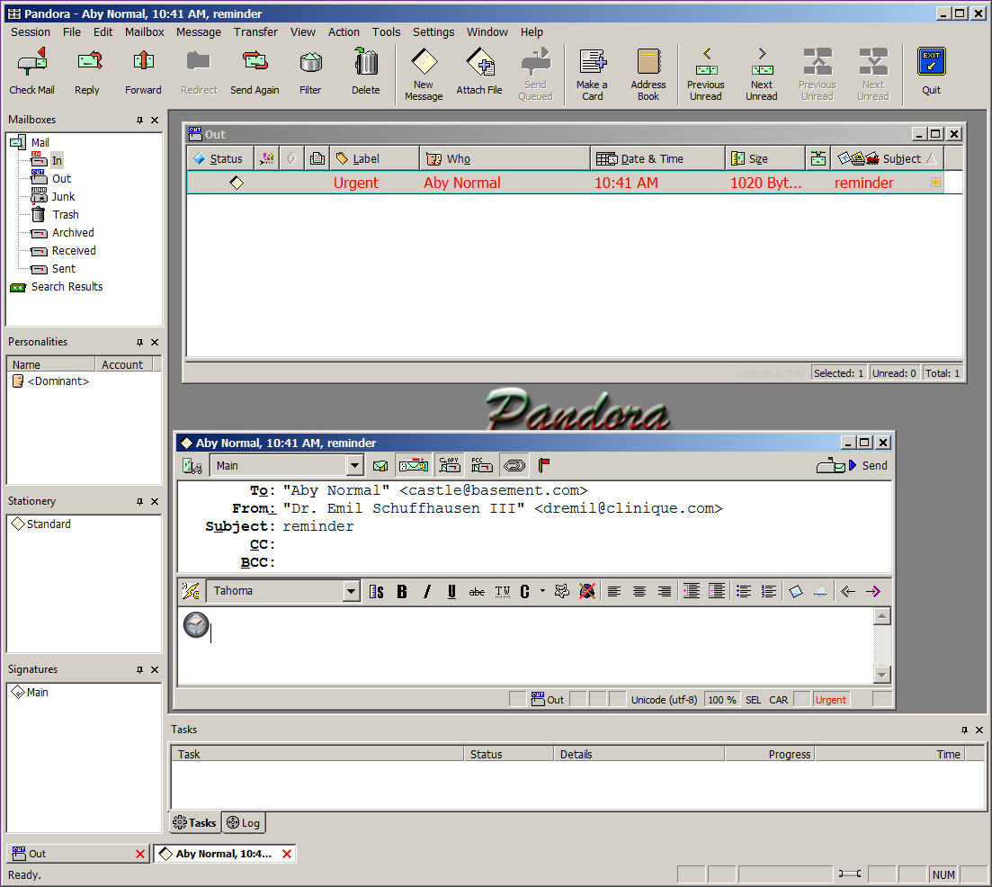
Task: Open the Mailbox menu
Action: coord(144,31)
